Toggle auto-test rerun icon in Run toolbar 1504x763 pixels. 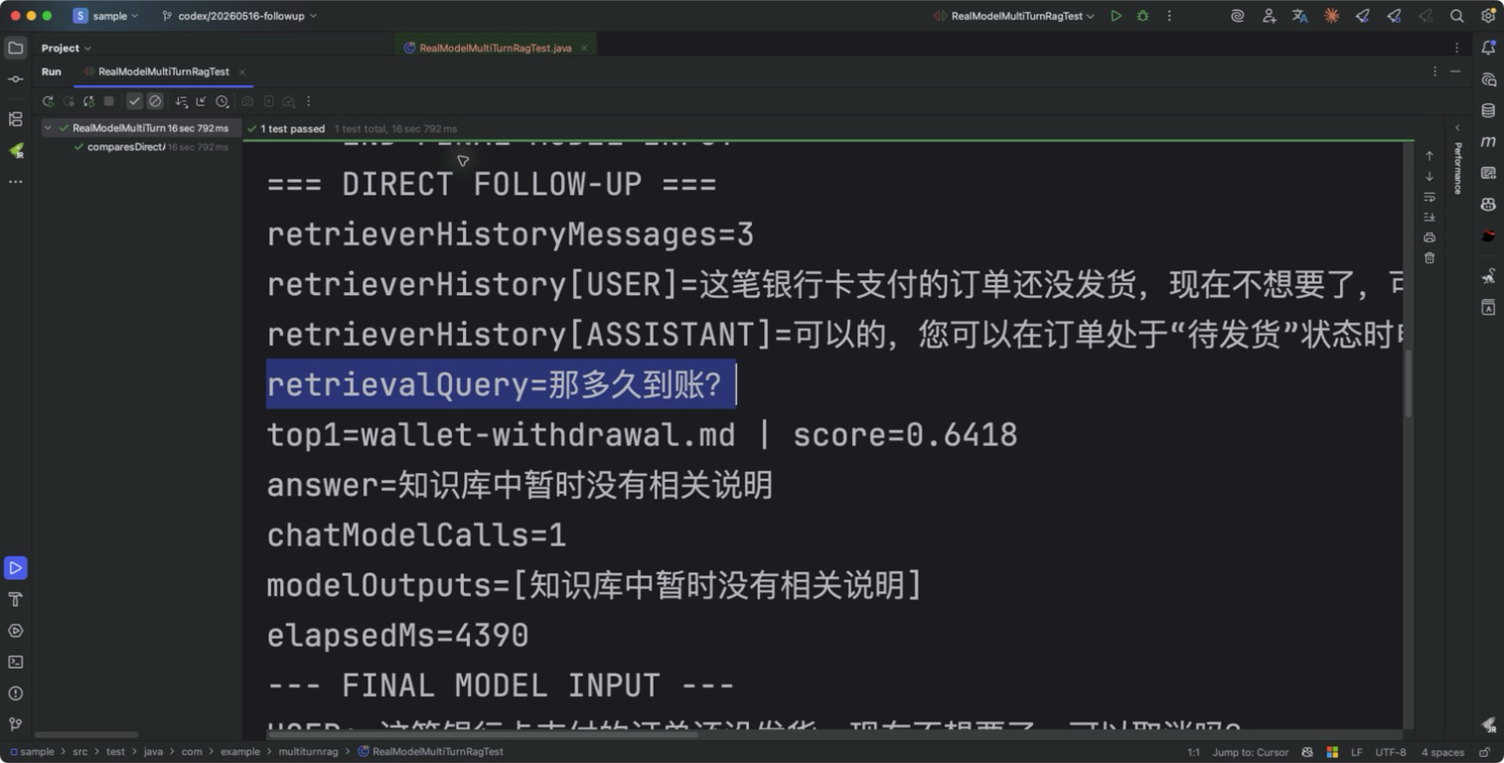point(88,101)
